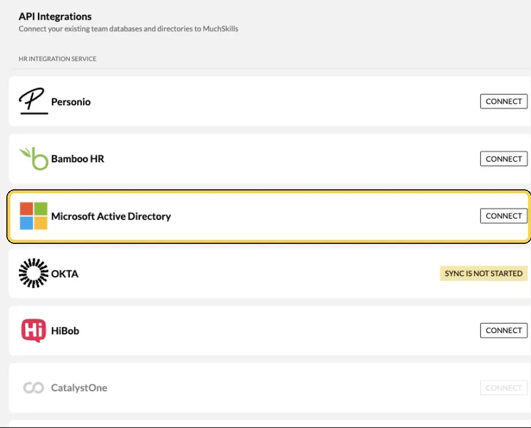This screenshot has width=531, height=428.
Task: Click the Connect your existing team databases subtitle
Action: coord(128,29)
